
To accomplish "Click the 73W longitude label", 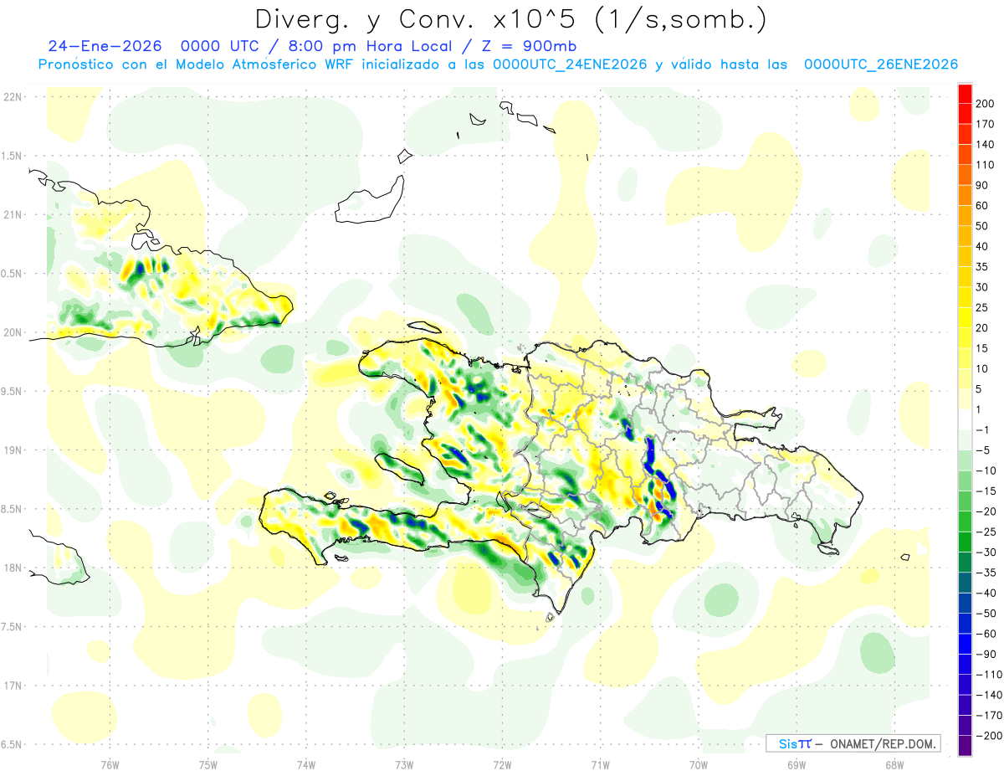I will point(404,764).
